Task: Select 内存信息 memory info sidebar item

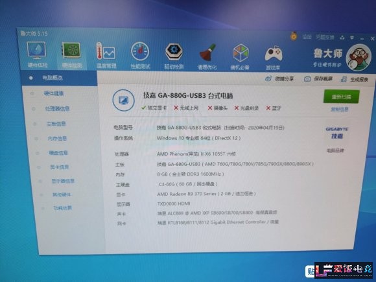Action: click(57, 138)
